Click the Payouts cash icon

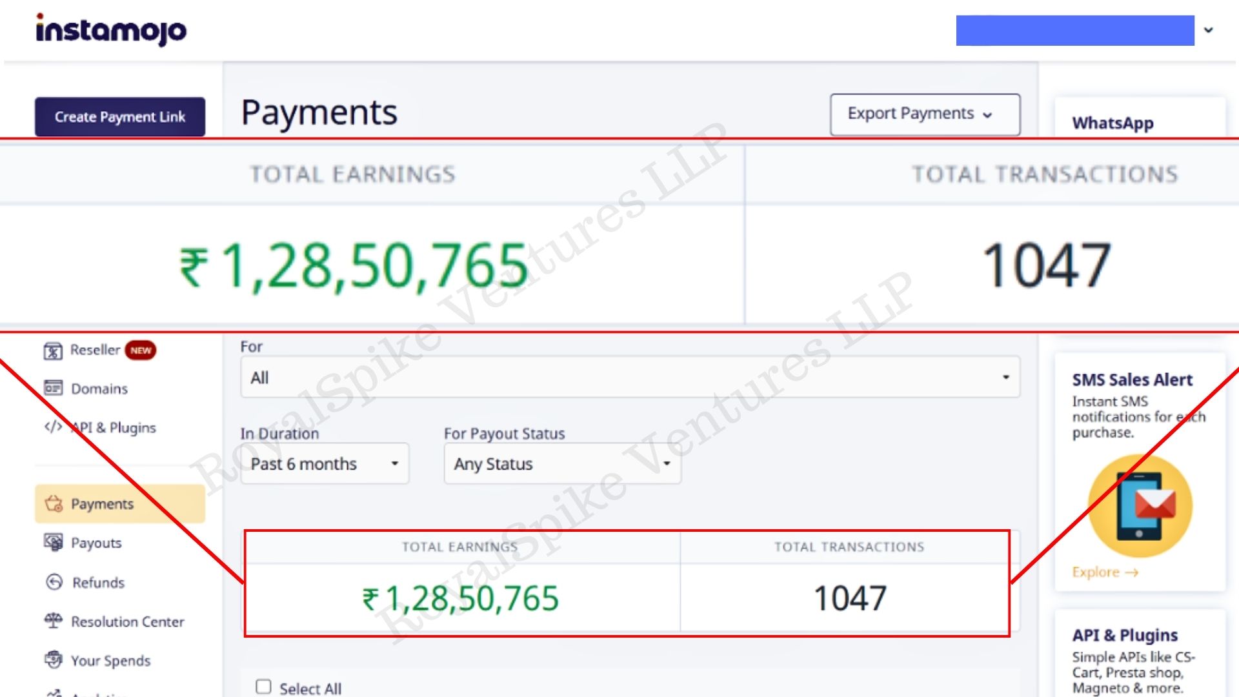(53, 542)
